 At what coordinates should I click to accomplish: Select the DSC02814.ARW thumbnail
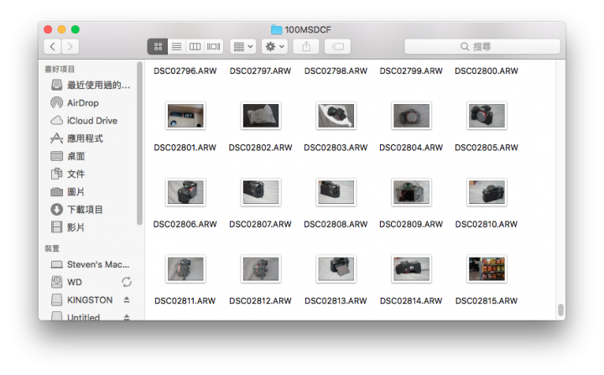(x=411, y=269)
